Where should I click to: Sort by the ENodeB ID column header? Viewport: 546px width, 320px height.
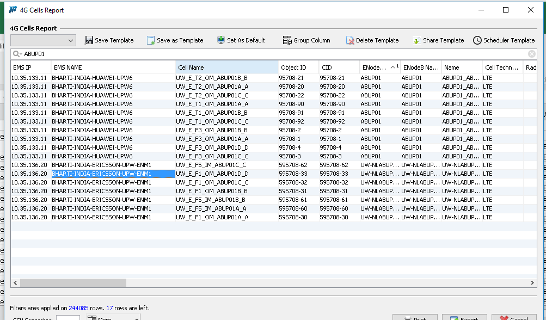(x=375, y=67)
